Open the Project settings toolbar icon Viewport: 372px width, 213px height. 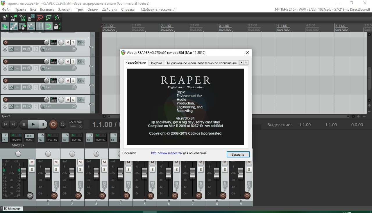pos(31,18)
